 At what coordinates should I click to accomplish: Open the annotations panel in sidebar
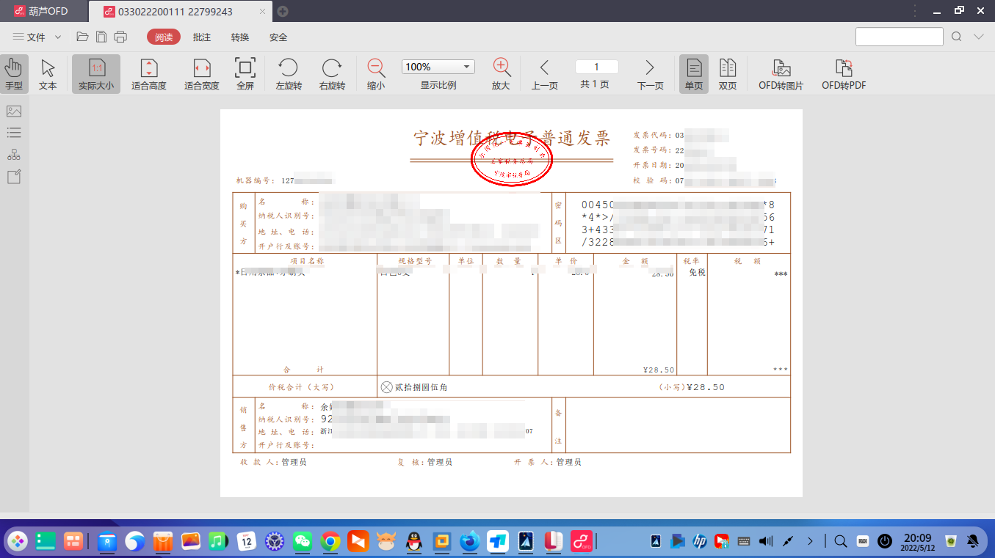point(14,177)
